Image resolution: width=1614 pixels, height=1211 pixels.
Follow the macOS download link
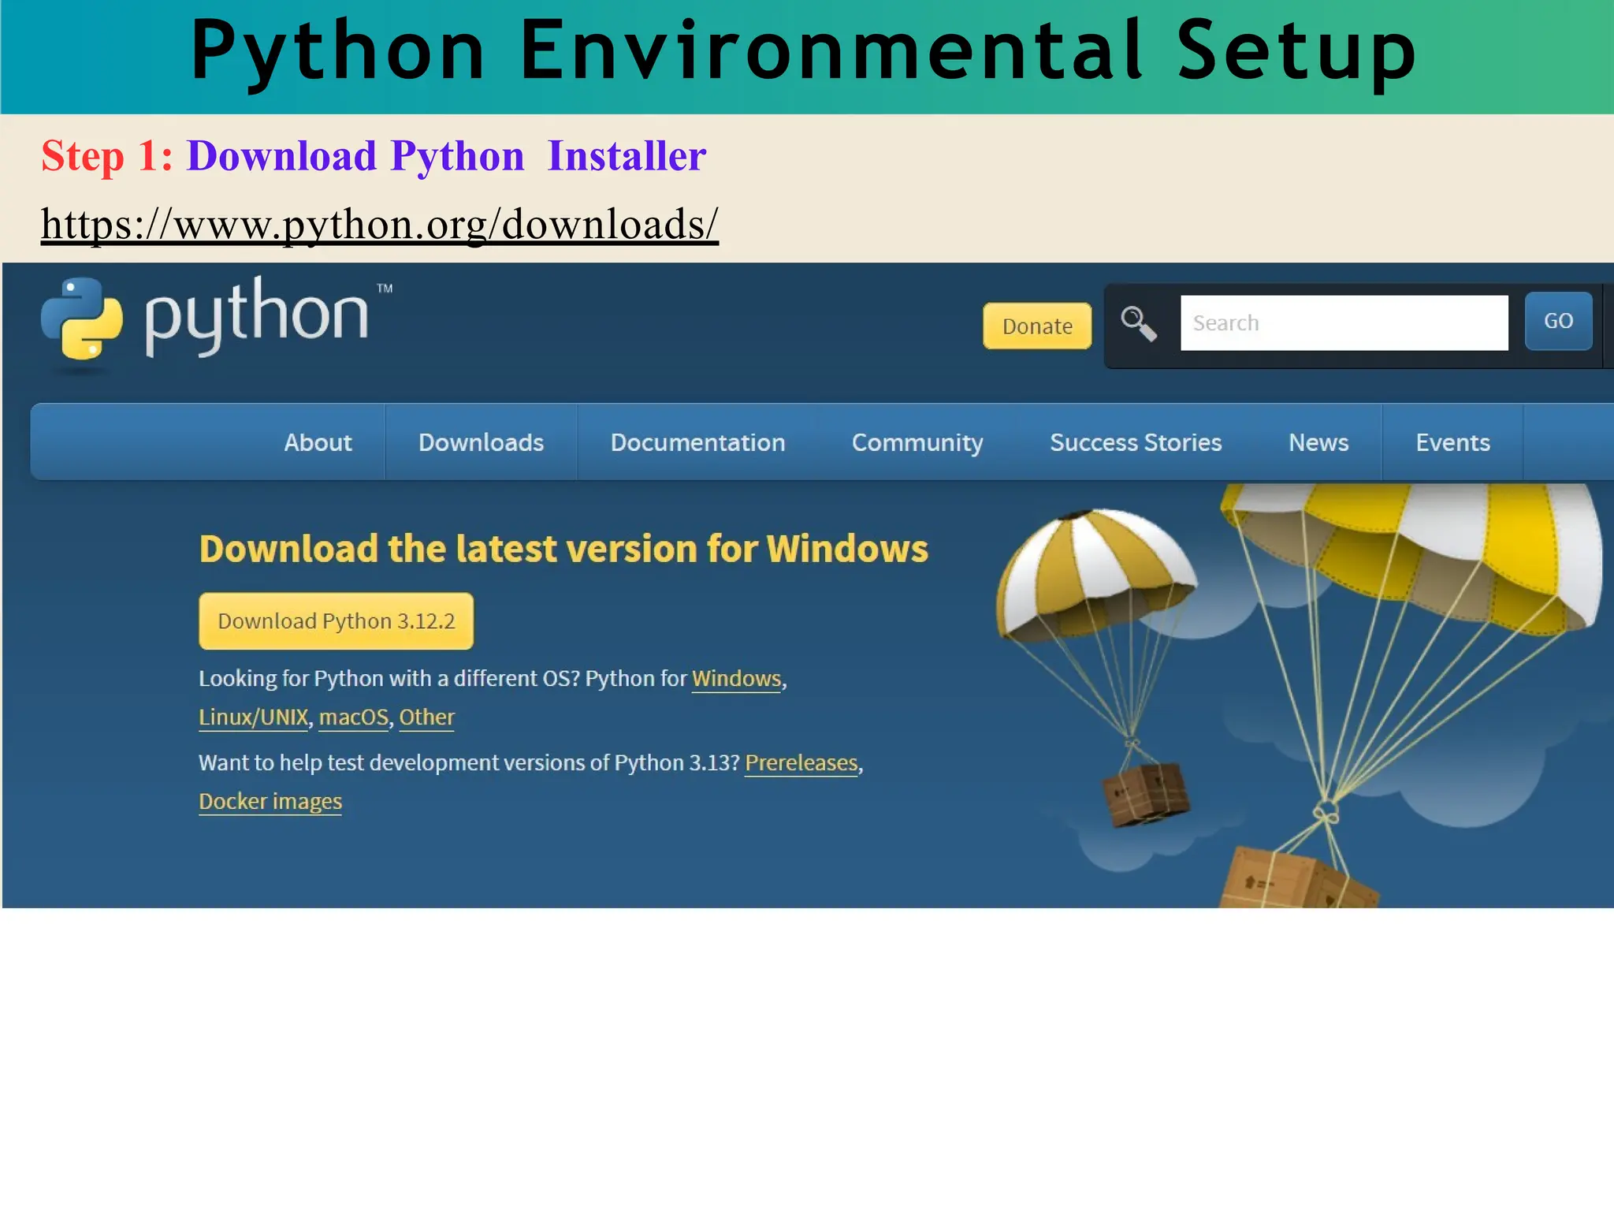[x=353, y=717]
